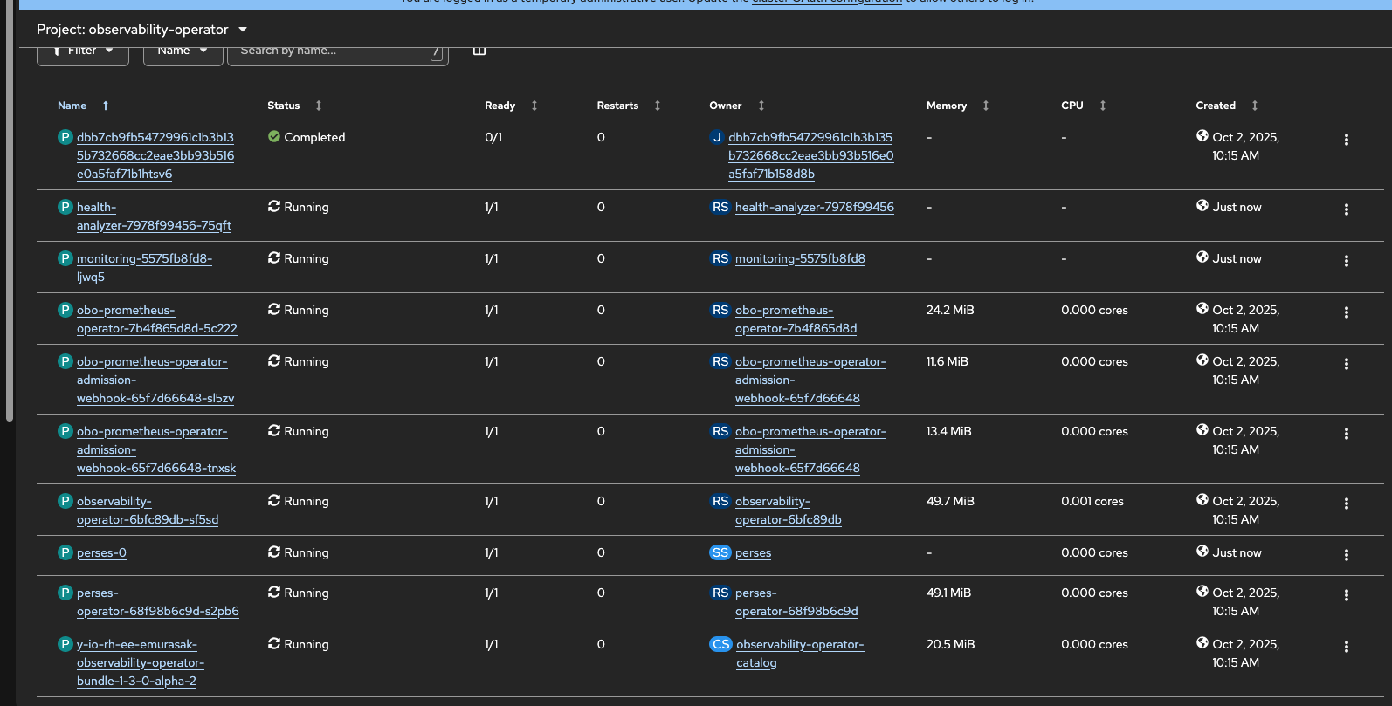Click the green Completed status check icon
1392x706 pixels.
[274, 136]
